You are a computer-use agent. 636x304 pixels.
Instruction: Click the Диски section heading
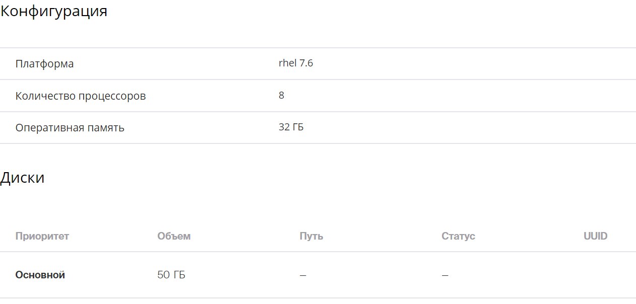point(22,178)
